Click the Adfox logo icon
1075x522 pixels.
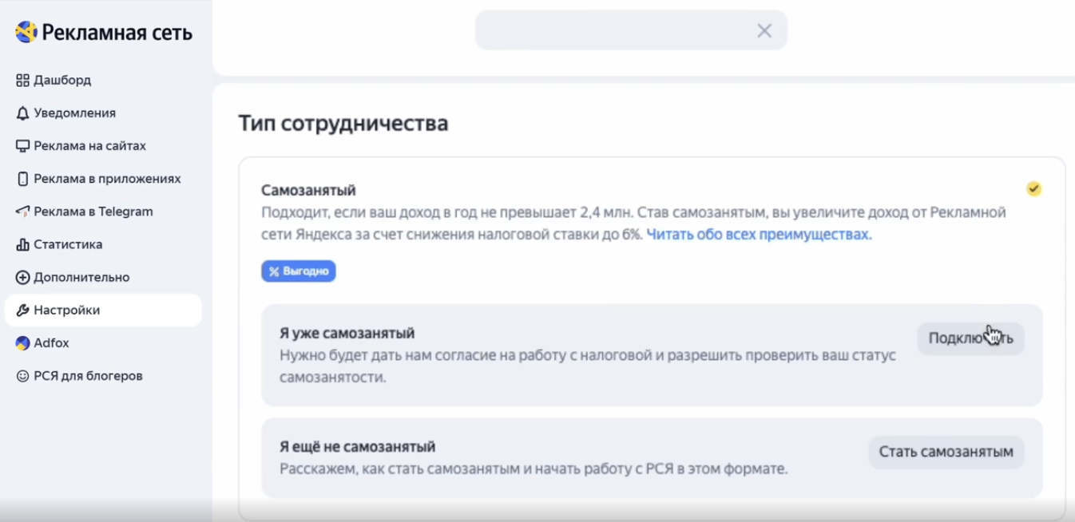click(x=22, y=343)
